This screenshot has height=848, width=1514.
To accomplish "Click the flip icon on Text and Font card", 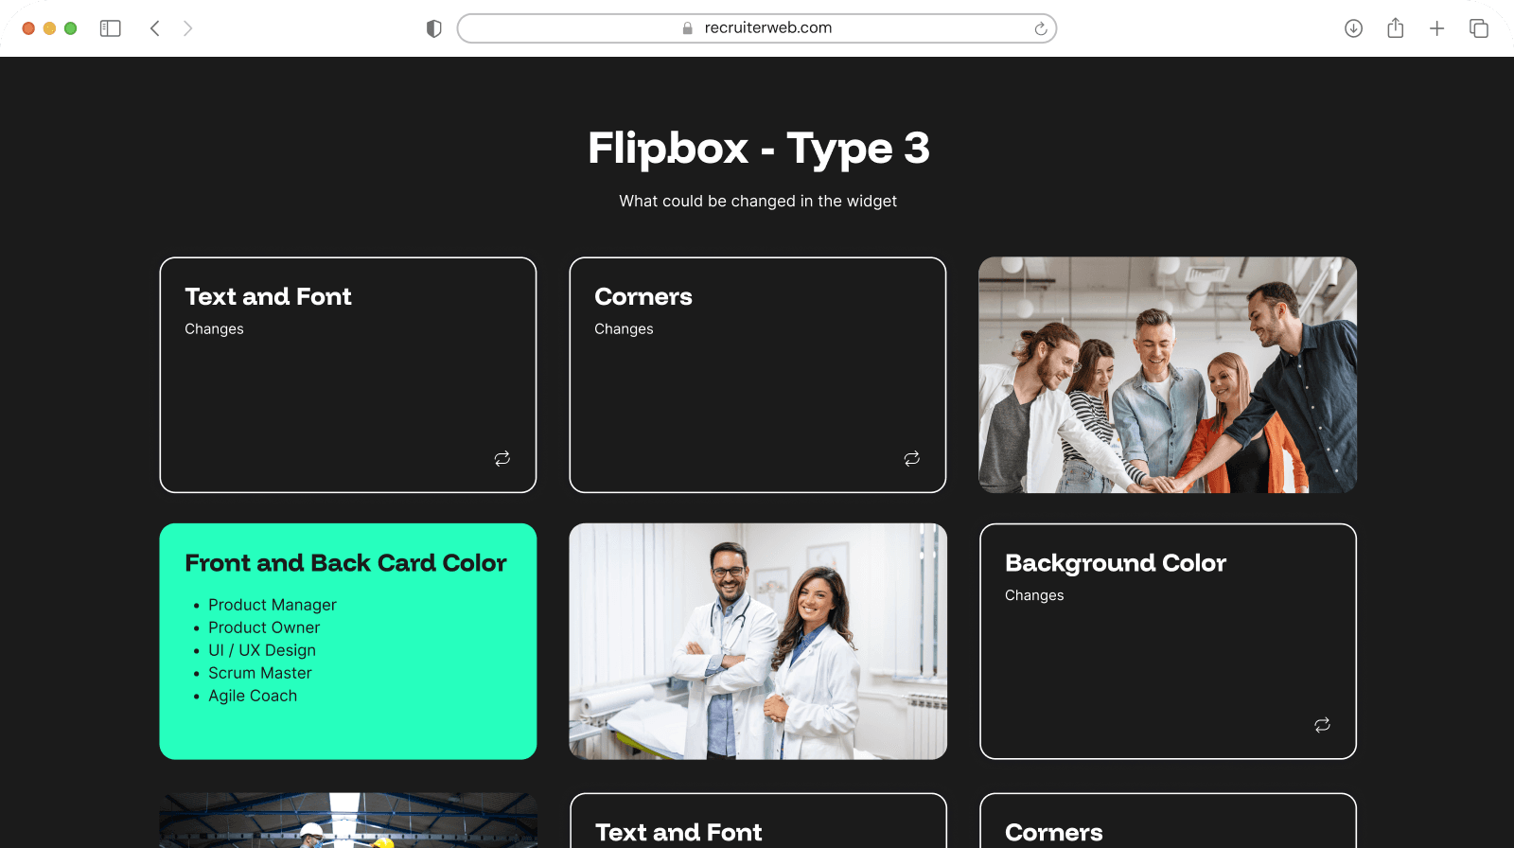I will (x=502, y=458).
